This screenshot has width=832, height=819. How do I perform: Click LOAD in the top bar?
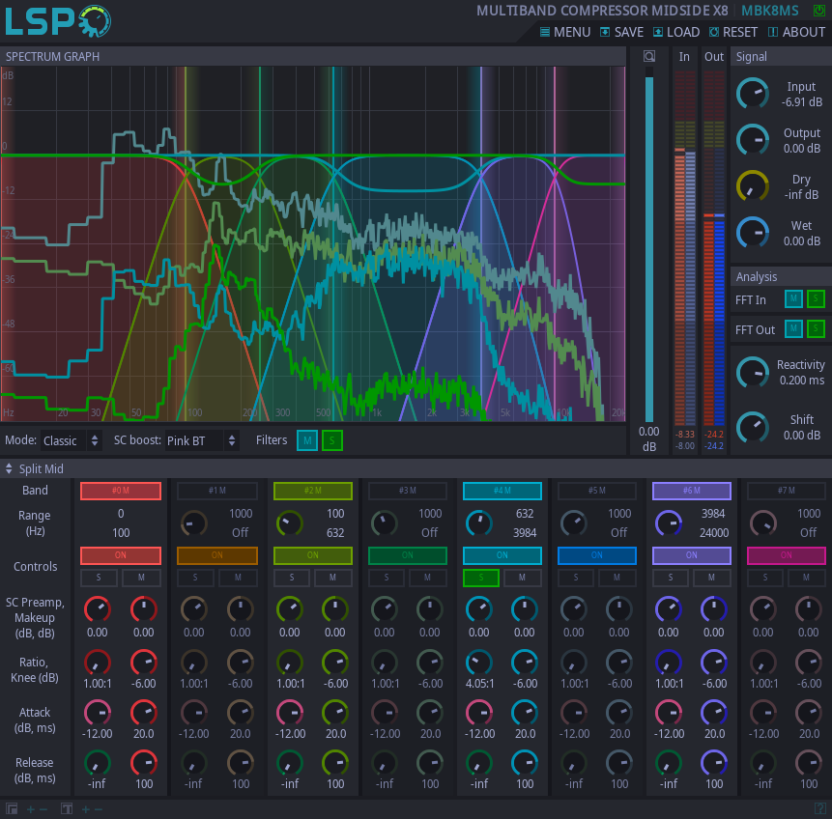tap(676, 33)
